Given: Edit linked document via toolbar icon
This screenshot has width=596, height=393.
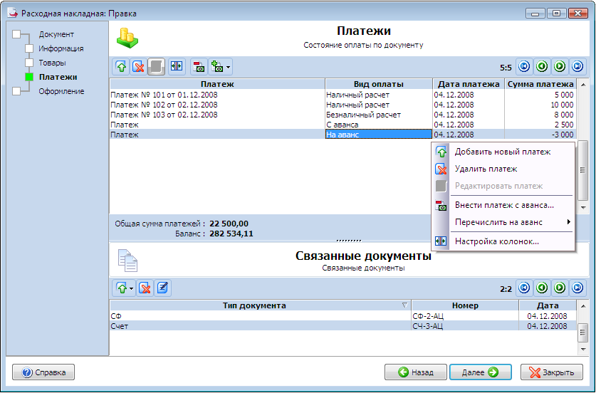Looking at the screenshot, I should (162, 288).
